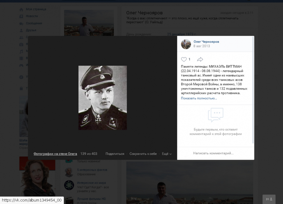Screen dimensions: 283x204
Task: Click Поделиться under the photo
Action: pyautogui.click(x=115, y=154)
